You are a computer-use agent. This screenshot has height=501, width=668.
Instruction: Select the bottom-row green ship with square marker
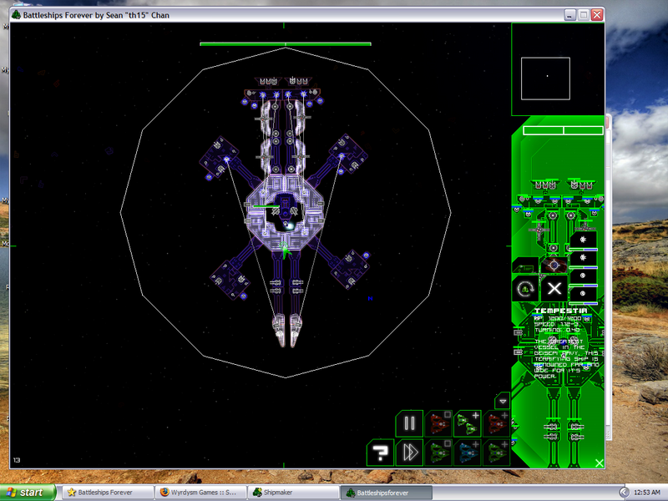[438, 453]
